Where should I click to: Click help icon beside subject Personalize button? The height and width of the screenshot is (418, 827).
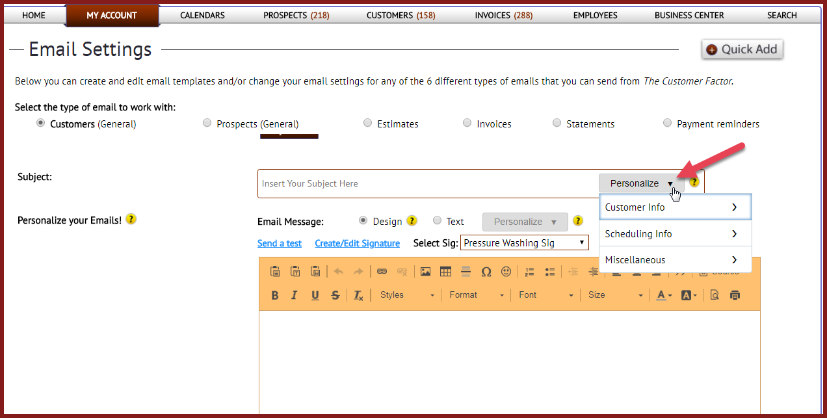(694, 182)
